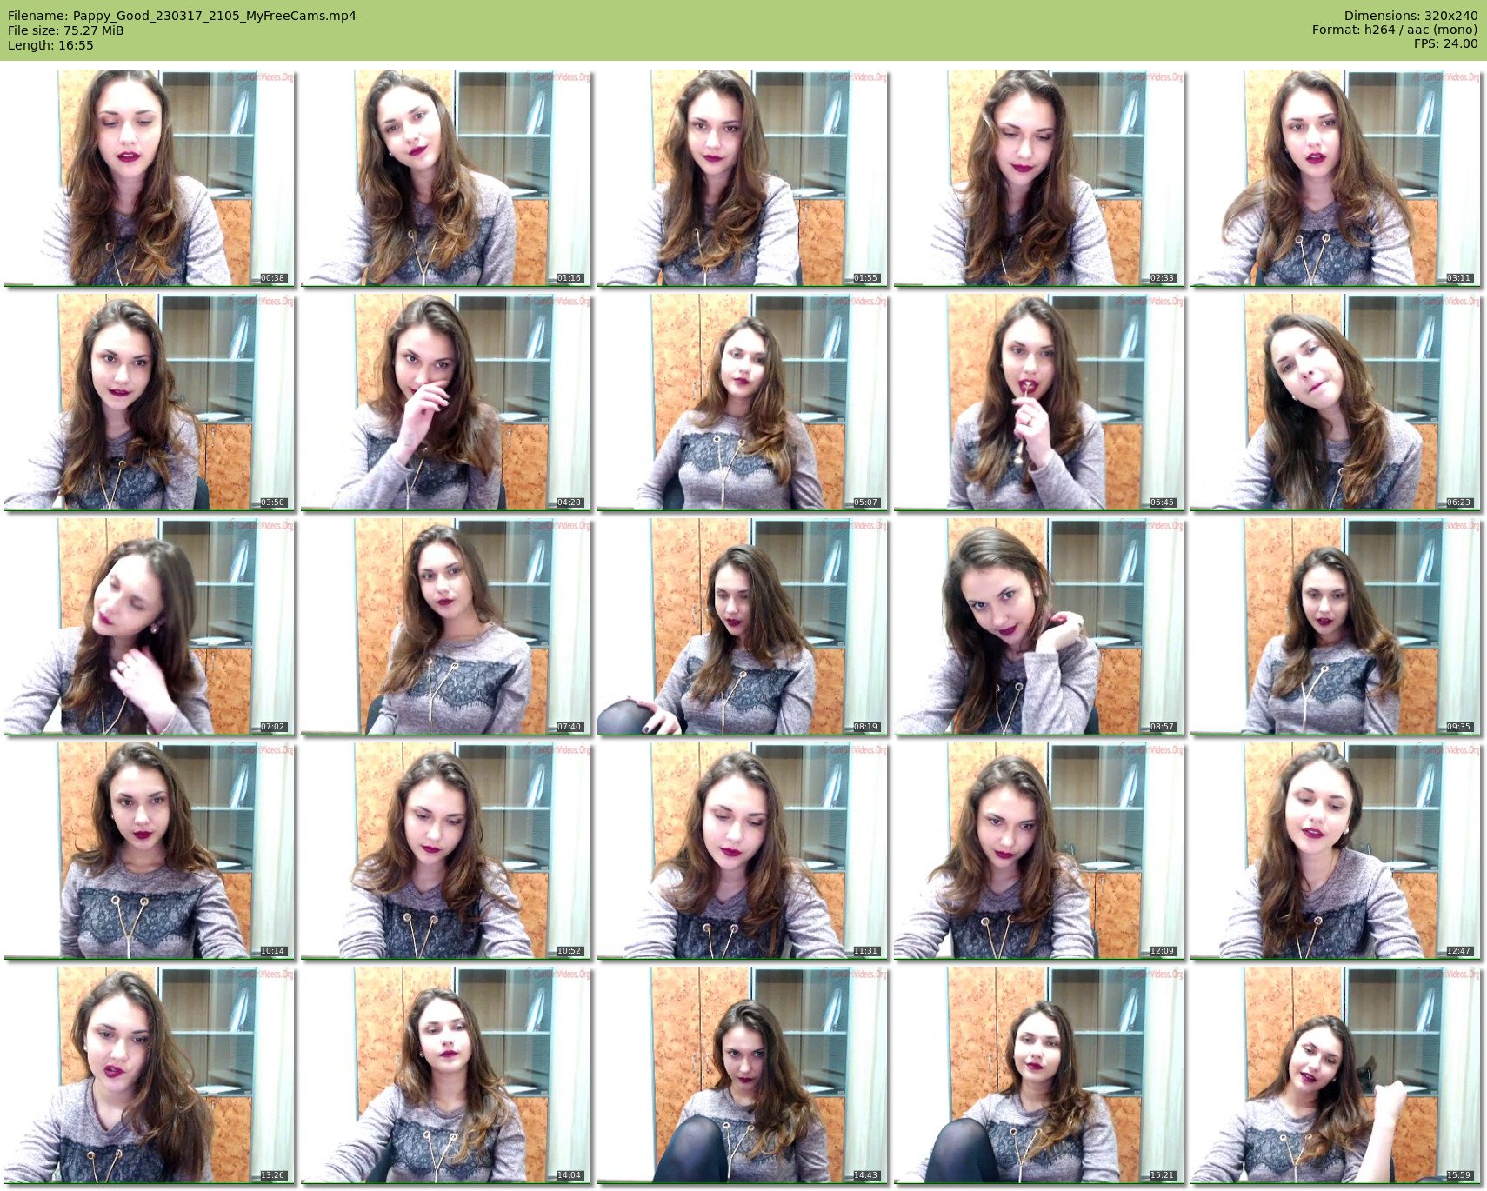Select the frame at 01:16
The height and width of the screenshot is (1191, 1487).
[446, 177]
